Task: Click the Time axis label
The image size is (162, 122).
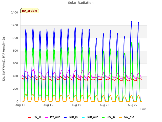Action: click(143, 109)
